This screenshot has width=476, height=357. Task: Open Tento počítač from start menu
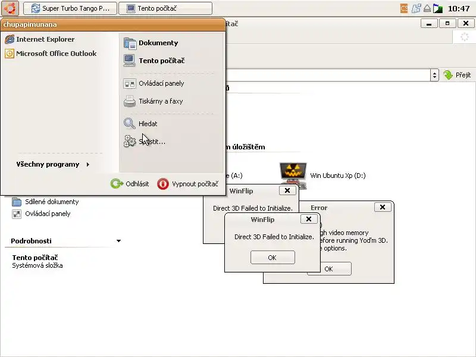tap(154, 61)
